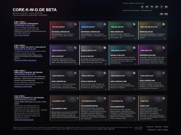Click the MA social circle icon
The height and width of the screenshot is (135, 181).
click(166, 7)
